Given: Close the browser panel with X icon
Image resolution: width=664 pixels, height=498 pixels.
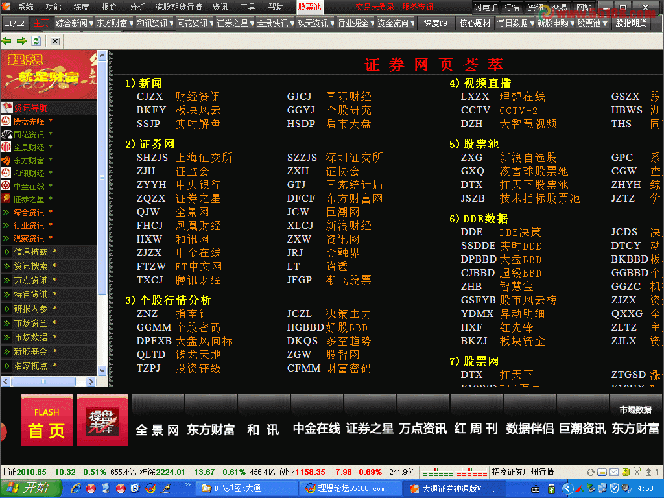Looking at the screenshot, I should point(55,41).
